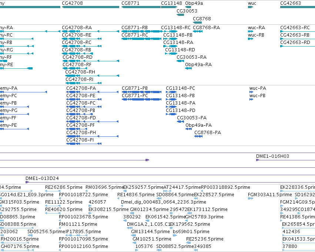Image resolution: width=315 pixels, height=252 pixels.
Task: Select protein CG42708-PH
Action: pos(93,136)
